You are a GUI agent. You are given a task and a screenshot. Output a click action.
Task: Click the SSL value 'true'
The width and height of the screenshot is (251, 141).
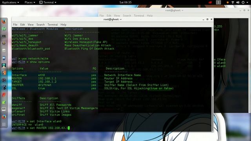coord(42,89)
